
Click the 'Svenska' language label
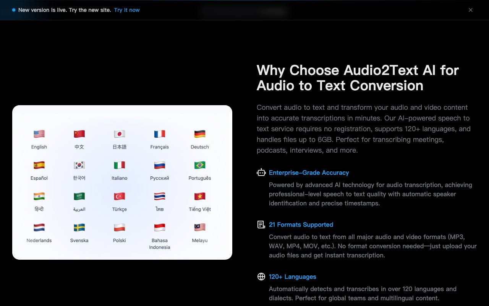click(x=79, y=240)
